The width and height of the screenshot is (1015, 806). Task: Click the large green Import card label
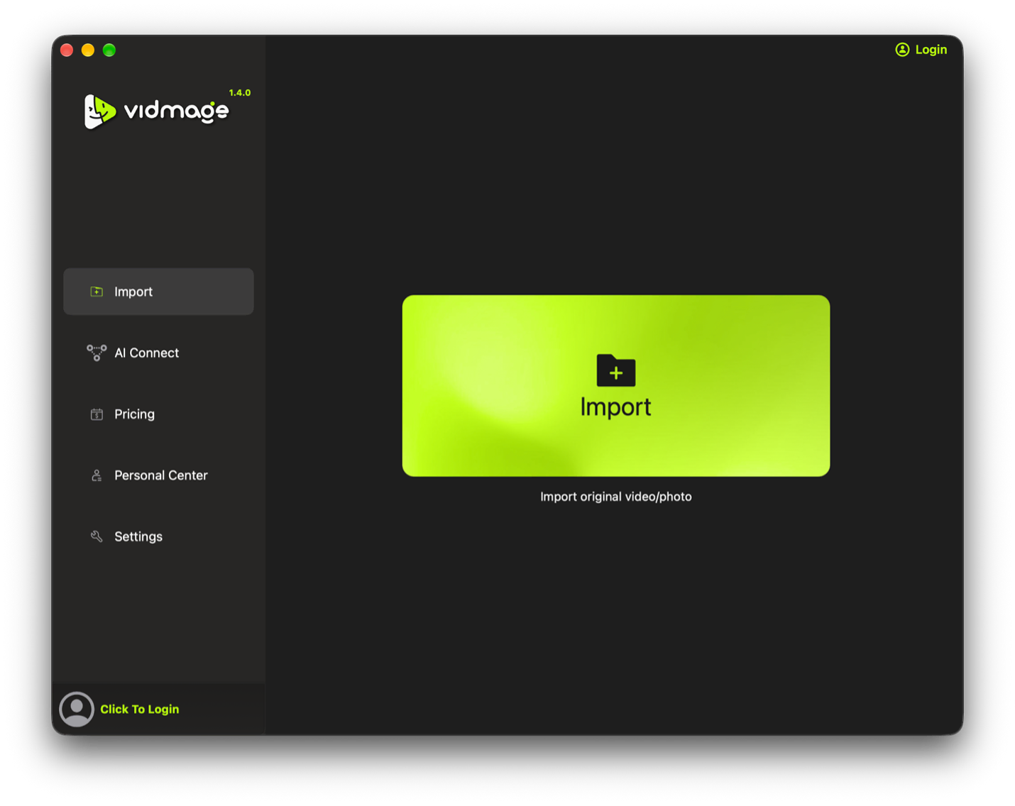(615, 407)
